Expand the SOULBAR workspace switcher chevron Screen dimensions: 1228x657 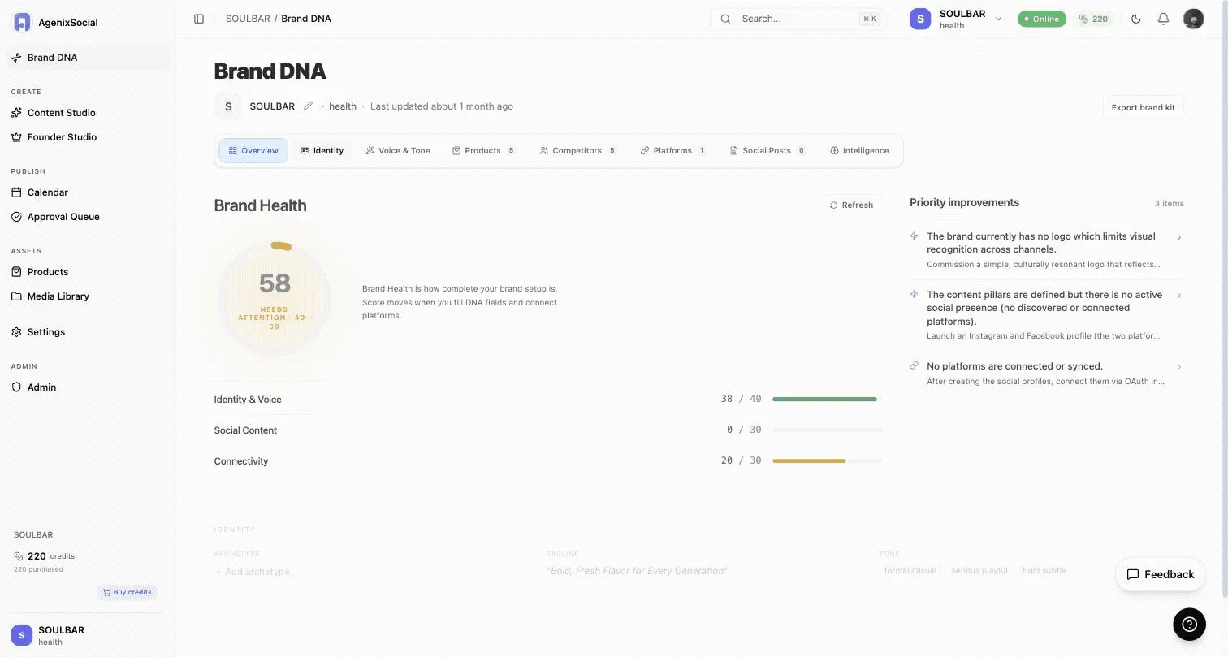(998, 19)
